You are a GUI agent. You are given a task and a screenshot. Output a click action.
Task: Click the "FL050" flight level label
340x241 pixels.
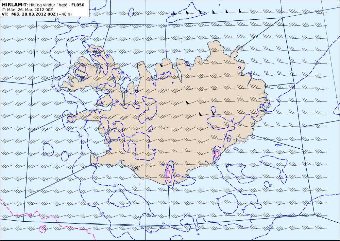pos(78,5)
